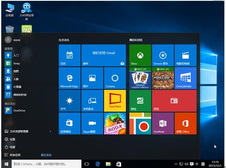Open the Cortana tile

[115, 78]
